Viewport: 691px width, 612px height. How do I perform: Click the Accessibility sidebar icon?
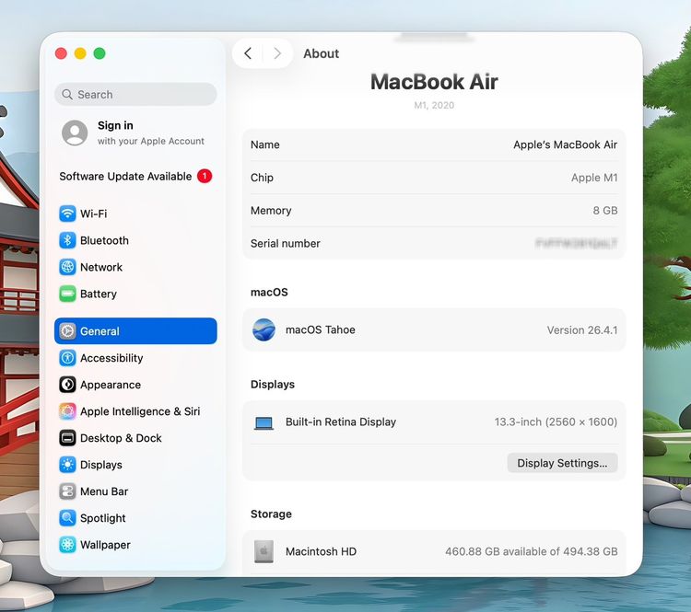[x=67, y=358]
